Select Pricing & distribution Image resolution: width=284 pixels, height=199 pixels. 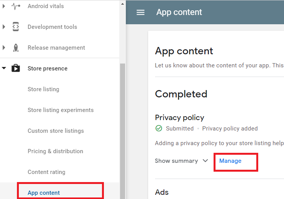(x=55, y=151)
